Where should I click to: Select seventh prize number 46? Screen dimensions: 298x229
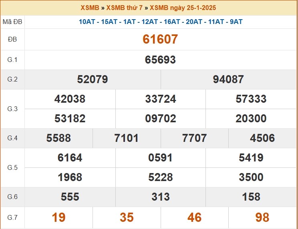tap(194, 217)
